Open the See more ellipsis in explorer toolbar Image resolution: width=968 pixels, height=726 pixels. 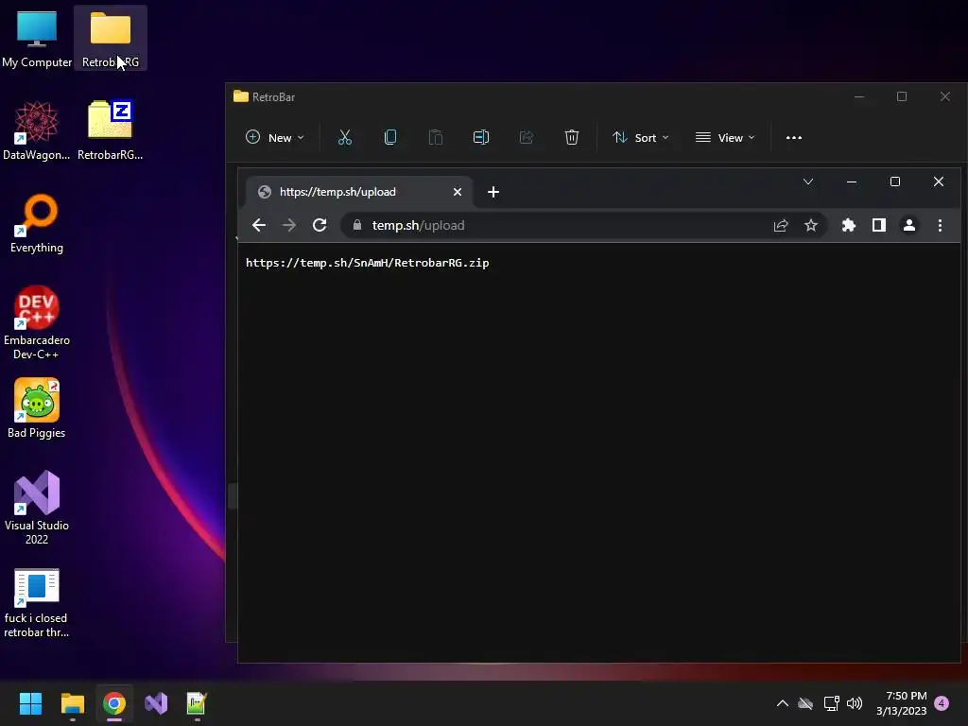794,138
